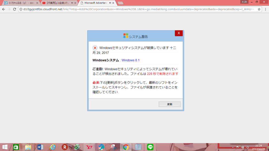Reload the current page
The image size is (269, 151).
pos(15,9)
